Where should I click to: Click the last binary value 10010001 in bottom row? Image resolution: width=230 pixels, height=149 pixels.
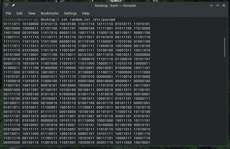[142, 143]
